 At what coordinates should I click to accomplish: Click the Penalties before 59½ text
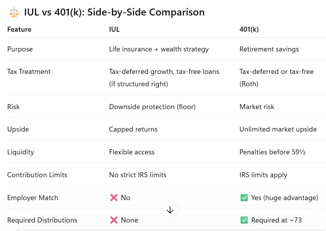272,152
